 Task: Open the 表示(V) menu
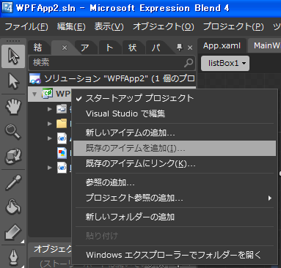coord(109,26)
